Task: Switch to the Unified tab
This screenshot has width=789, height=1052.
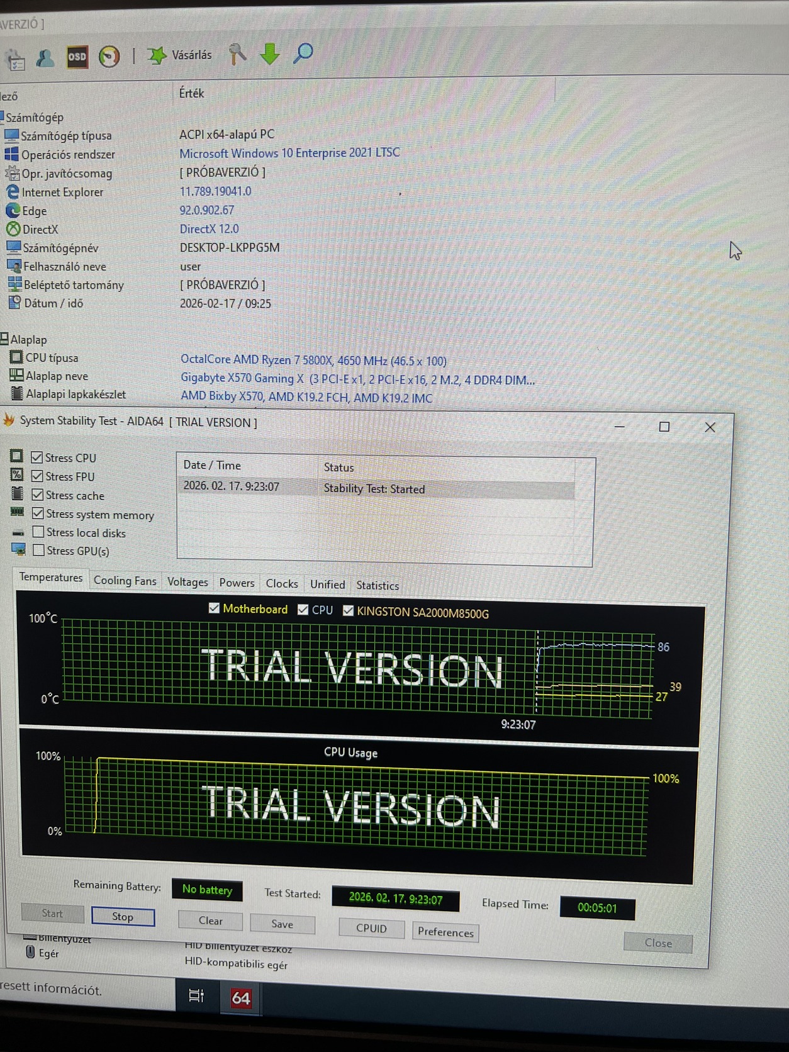Action: click(x=327, y=585)
